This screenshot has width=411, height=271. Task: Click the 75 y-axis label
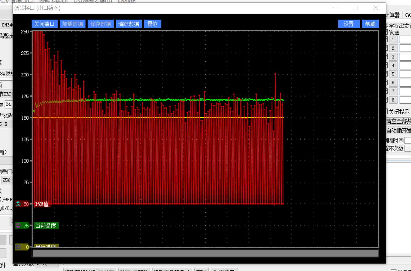26,182
